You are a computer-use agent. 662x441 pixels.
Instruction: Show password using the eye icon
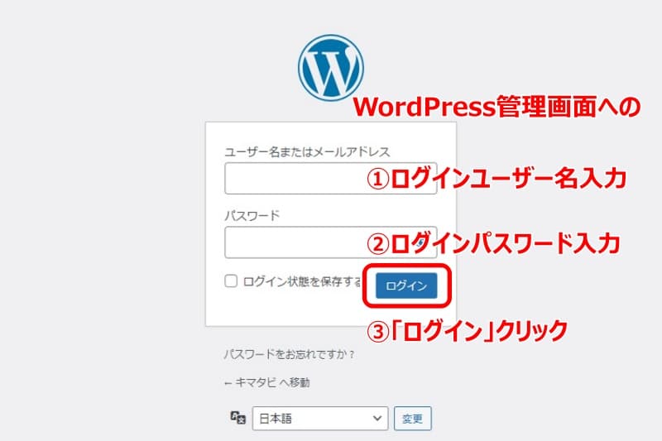click(x=421, y=242)
